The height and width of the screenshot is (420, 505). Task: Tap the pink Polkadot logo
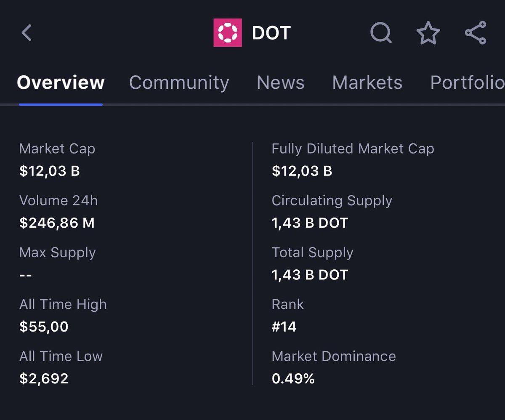click(228, 33)
